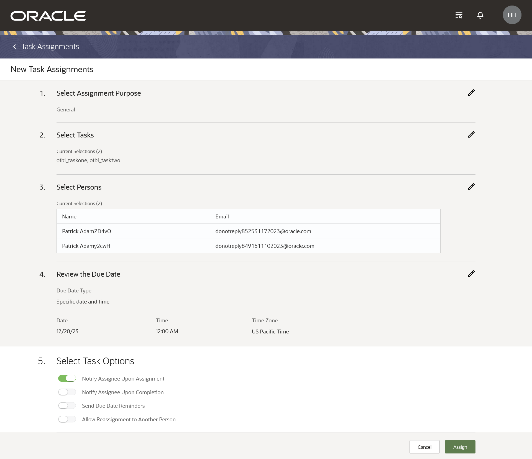Image resolution: width=532 pixels, height=459 pixels.
Task: Click the Cancel button
Action: 424,447
